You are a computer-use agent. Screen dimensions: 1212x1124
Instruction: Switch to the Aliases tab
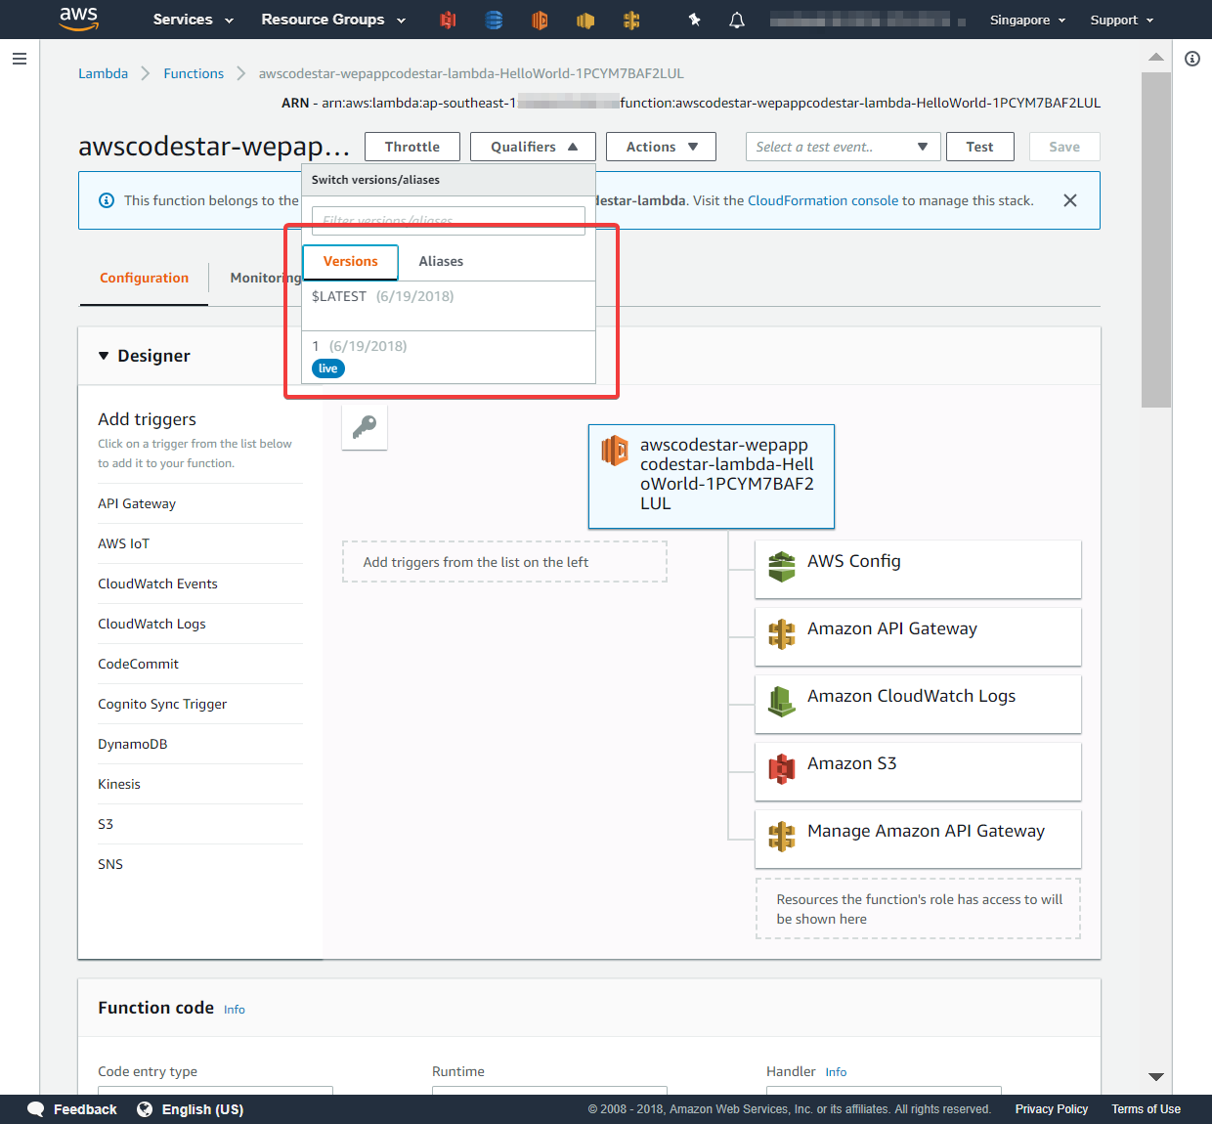point(441,262)
